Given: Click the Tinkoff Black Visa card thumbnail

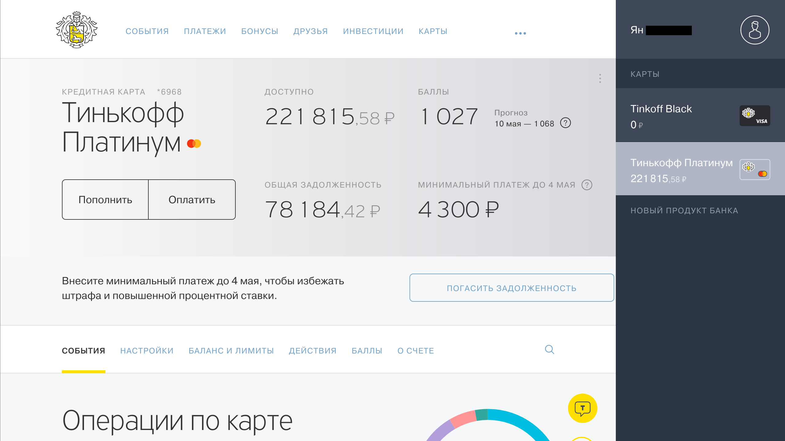Looking at the screenshot, I should click(x=754, y=116).
